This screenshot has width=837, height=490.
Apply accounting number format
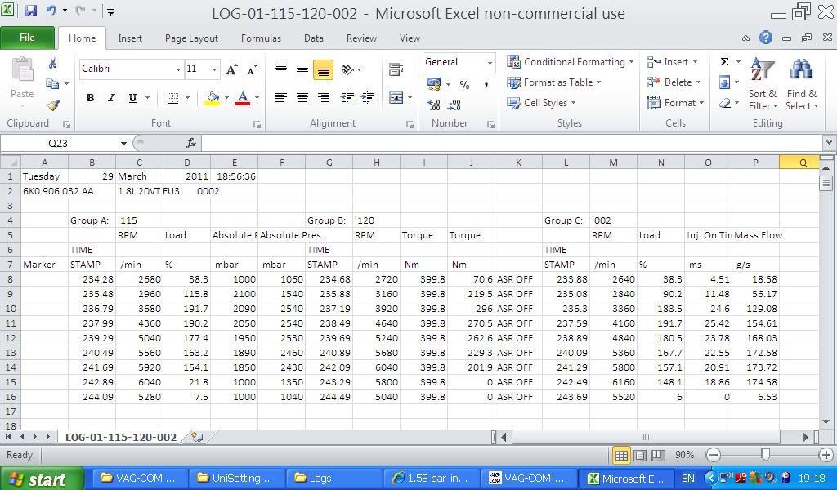(433, 84)
